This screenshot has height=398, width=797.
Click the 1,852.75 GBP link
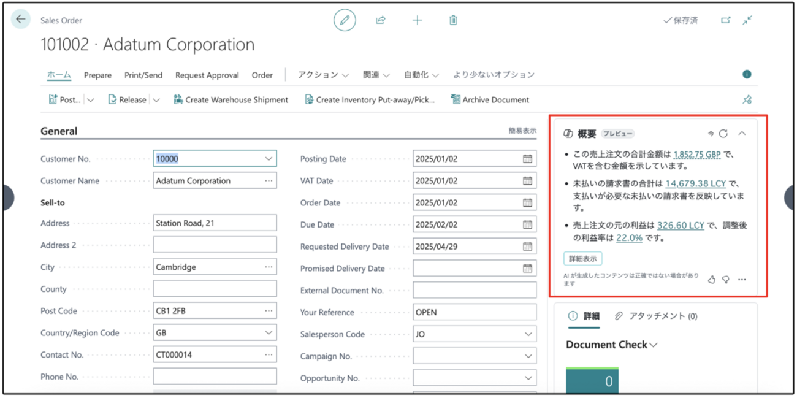[696, 155]
